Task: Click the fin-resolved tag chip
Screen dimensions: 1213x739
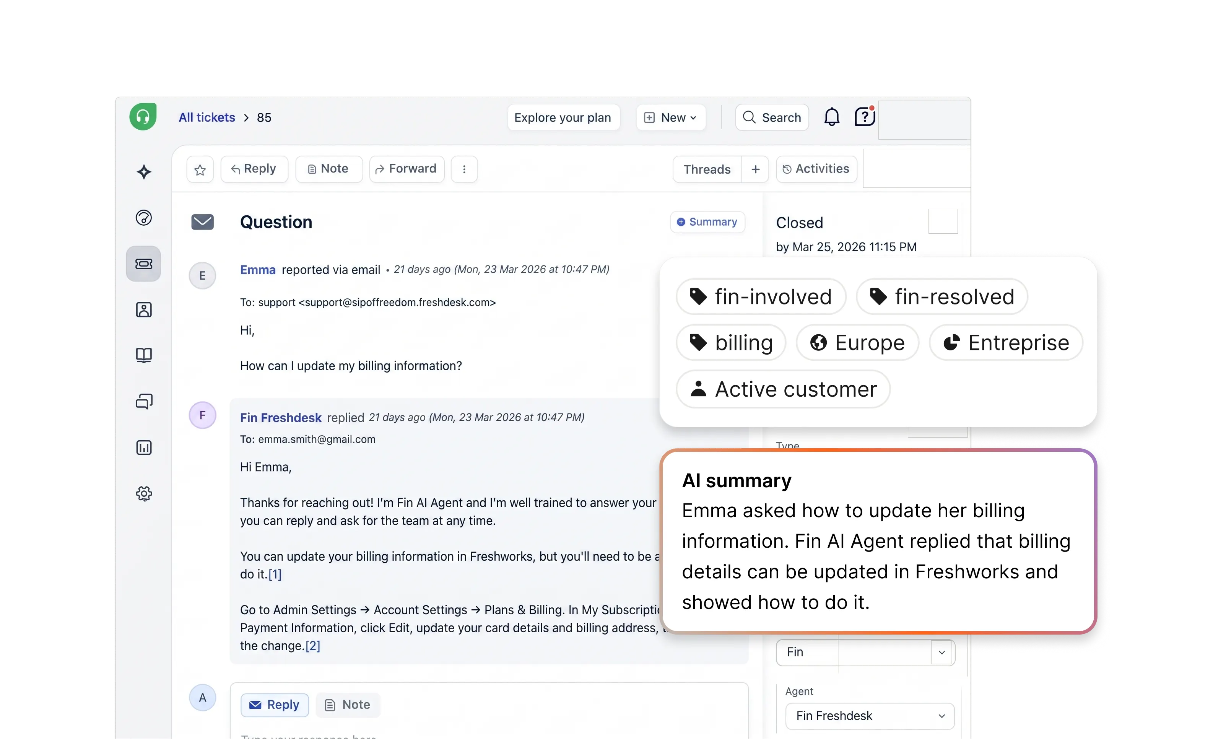Action: [942, 297]
